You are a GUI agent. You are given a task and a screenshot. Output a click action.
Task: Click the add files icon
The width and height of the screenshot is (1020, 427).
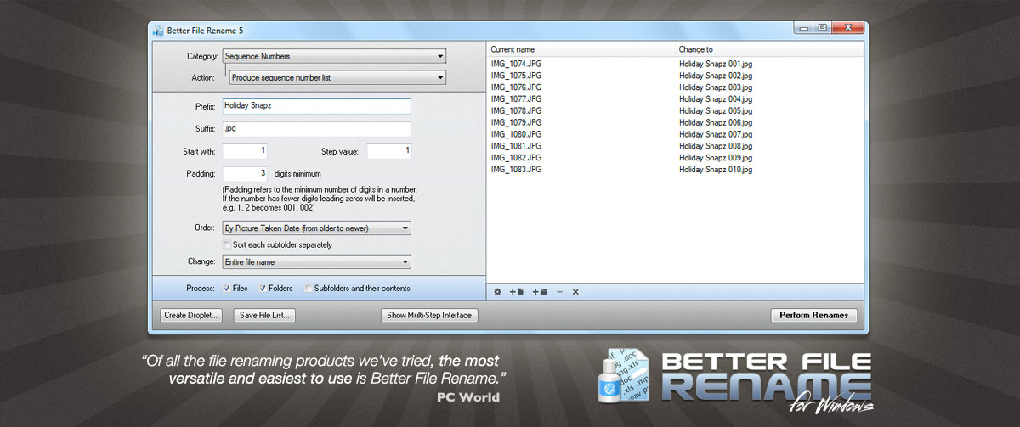pos(517,292)
